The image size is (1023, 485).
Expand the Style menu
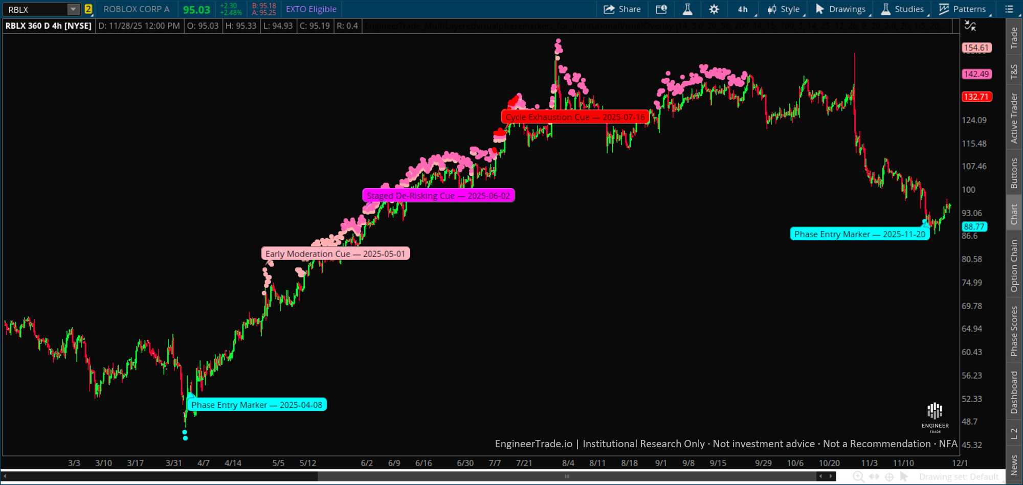784,9
